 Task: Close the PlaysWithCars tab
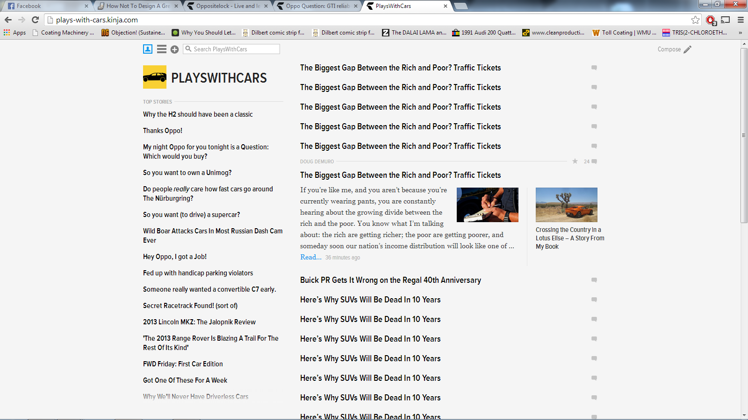445,6
